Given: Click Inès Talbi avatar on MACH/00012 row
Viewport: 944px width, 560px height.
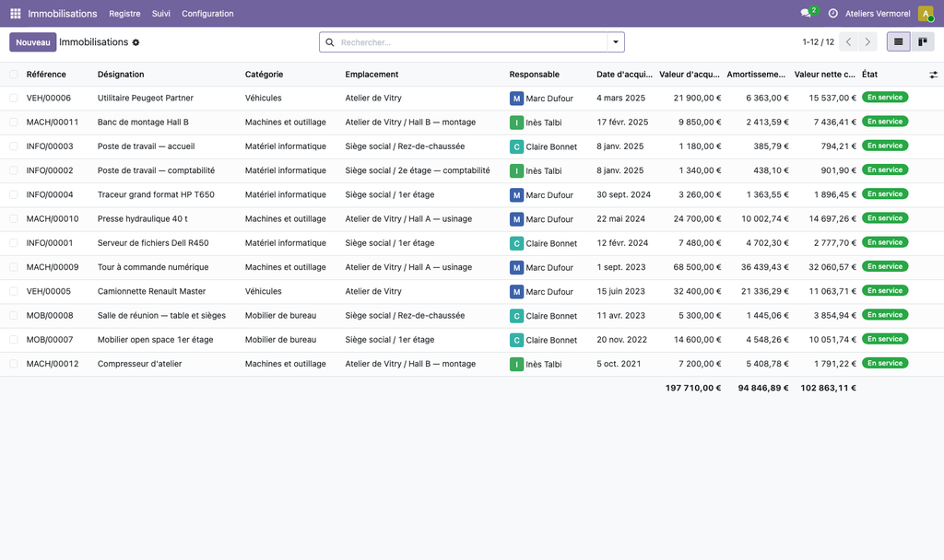Looking at the screenshot, I should [516, 365].
